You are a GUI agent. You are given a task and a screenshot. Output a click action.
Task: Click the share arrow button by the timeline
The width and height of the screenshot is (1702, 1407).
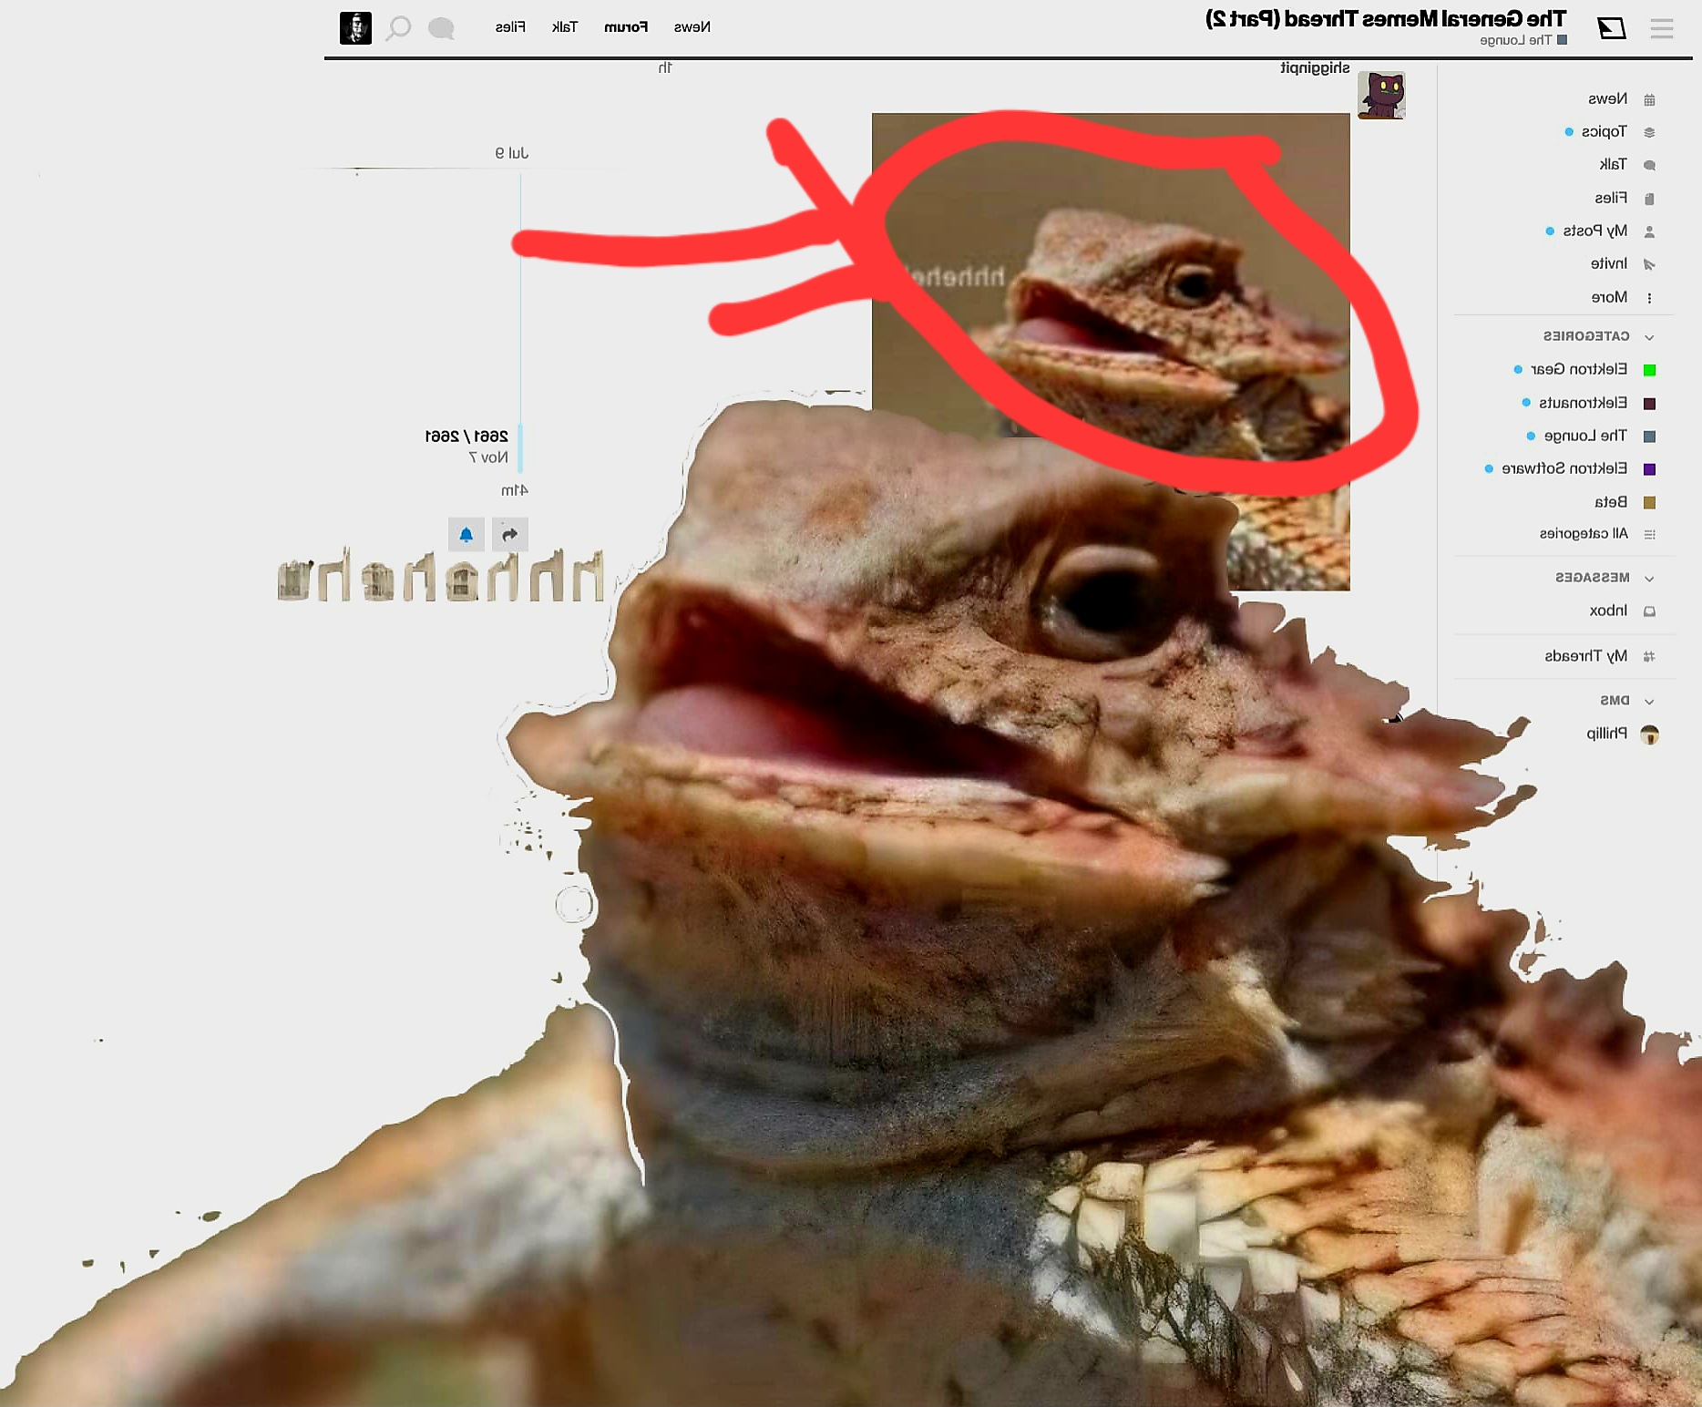pyautogui.click(x=509, y=535)
